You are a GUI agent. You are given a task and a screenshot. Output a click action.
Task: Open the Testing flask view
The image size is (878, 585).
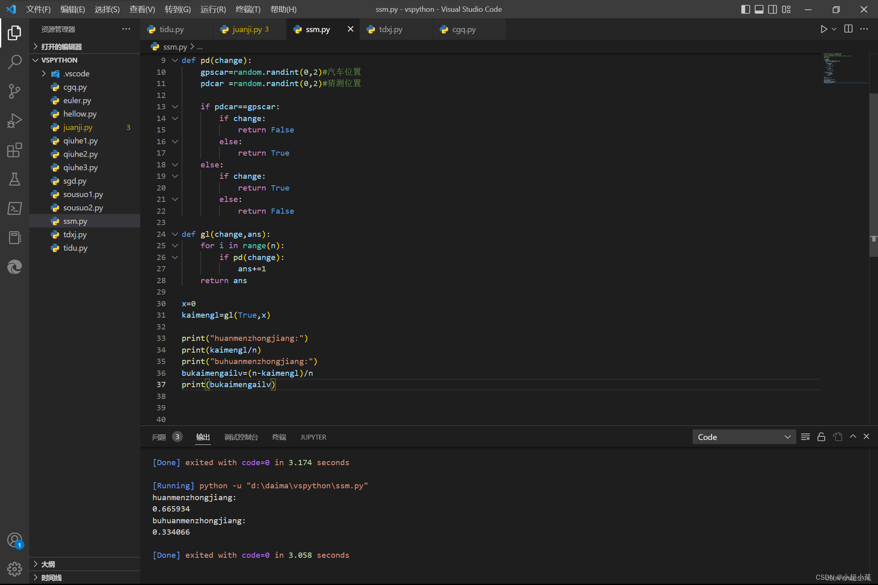click(x=15, y=179)
